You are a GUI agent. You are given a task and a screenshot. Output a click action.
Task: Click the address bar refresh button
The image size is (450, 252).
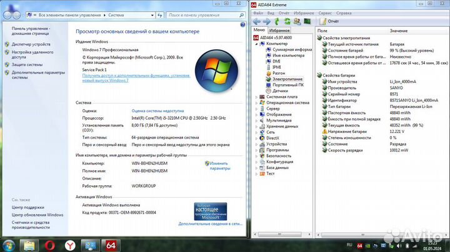(160, 15)
